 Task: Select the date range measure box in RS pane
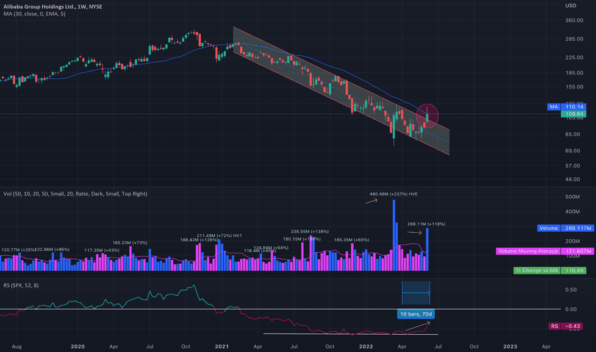(x=416, y=292)
